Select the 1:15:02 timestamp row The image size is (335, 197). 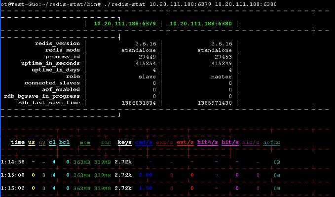click(x=12, y=188)
